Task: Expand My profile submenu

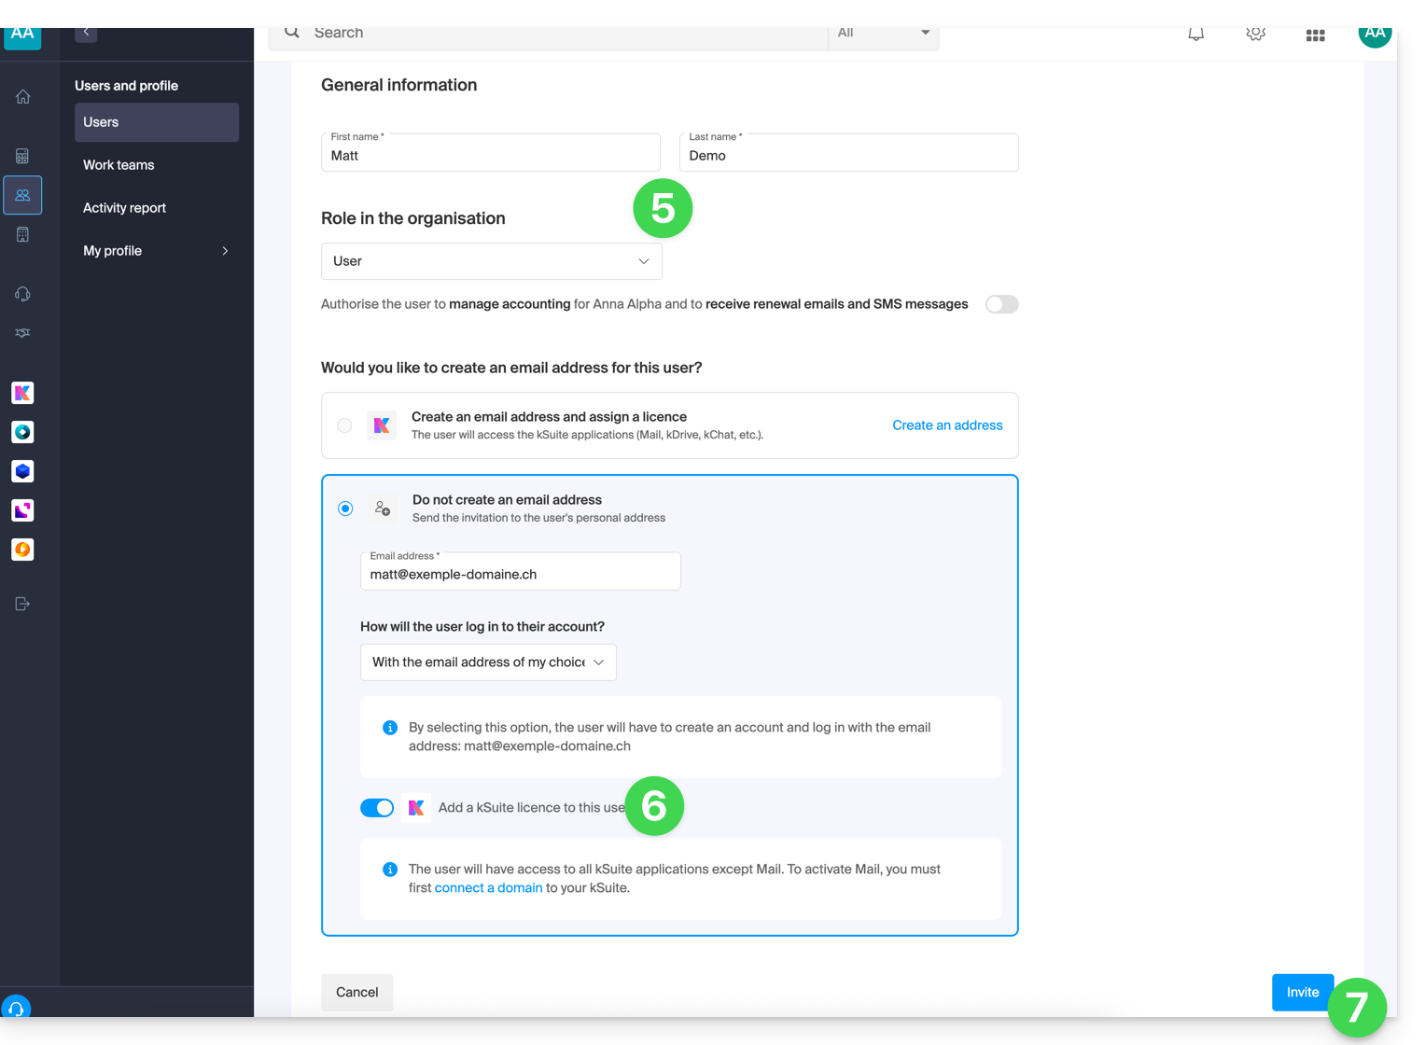Action: coord(155,251)
